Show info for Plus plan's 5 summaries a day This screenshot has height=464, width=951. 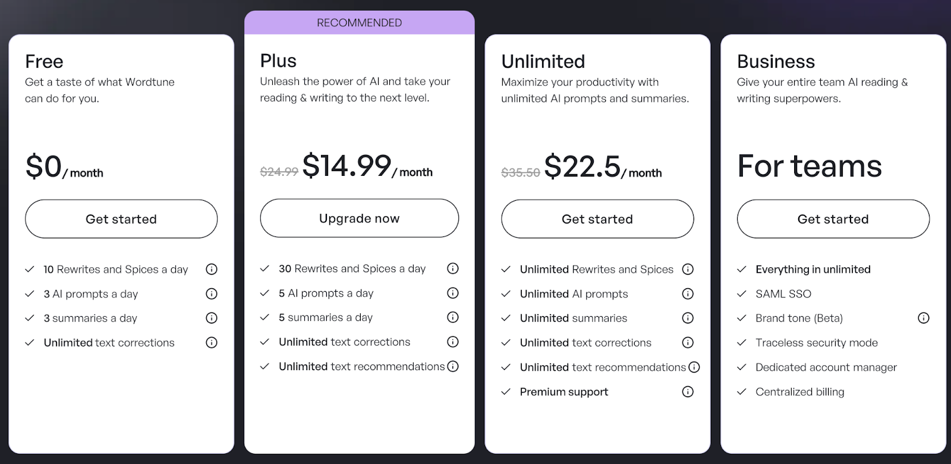(x=452, y=317)
